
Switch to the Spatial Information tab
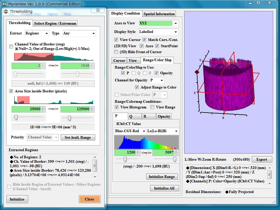pyautogui.click(x=159, y=14)
